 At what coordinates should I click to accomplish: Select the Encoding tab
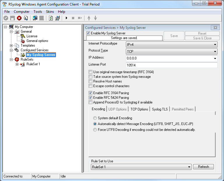tap(98, 109)
